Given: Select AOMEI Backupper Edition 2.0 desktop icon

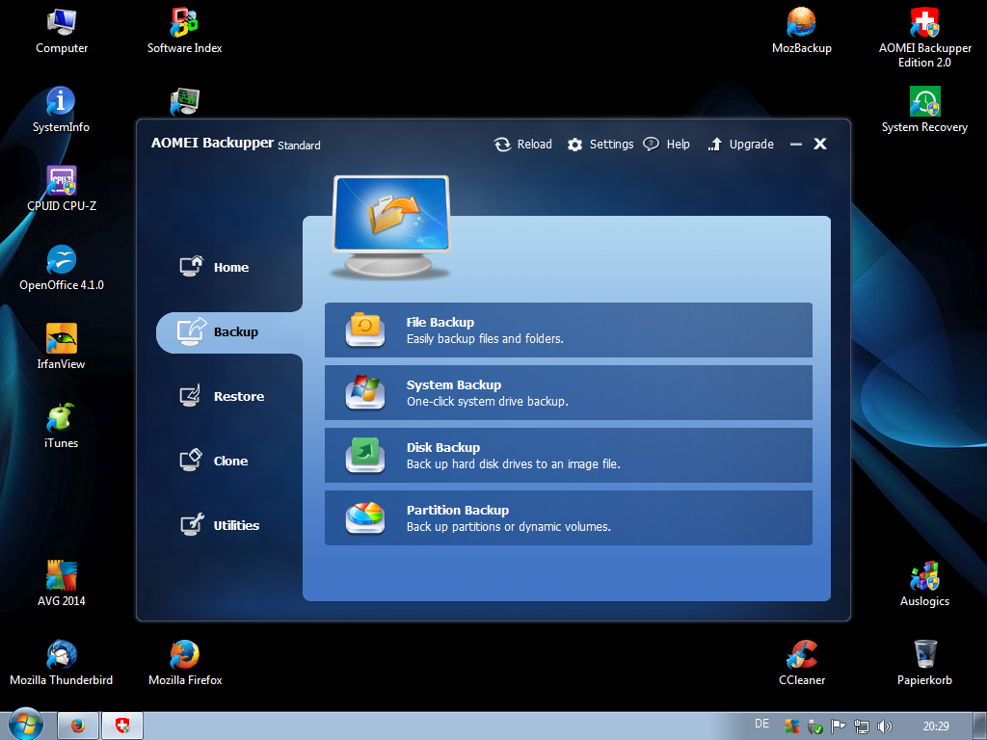Looking at the screenshot, I should [x=924, y=38].
